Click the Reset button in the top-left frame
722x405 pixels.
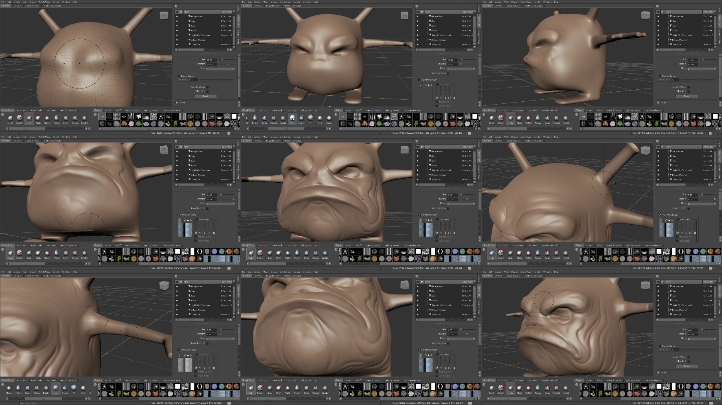coord(205,96)
